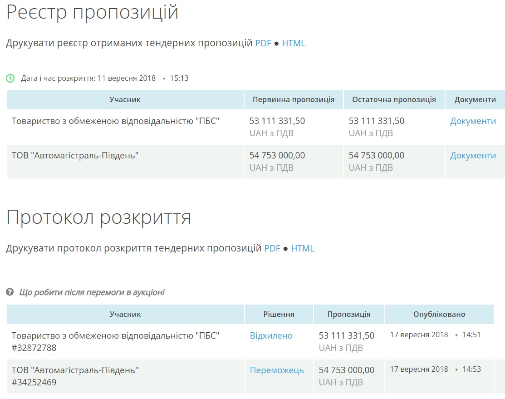Open the Переможець decision link

tap(277, 370)
